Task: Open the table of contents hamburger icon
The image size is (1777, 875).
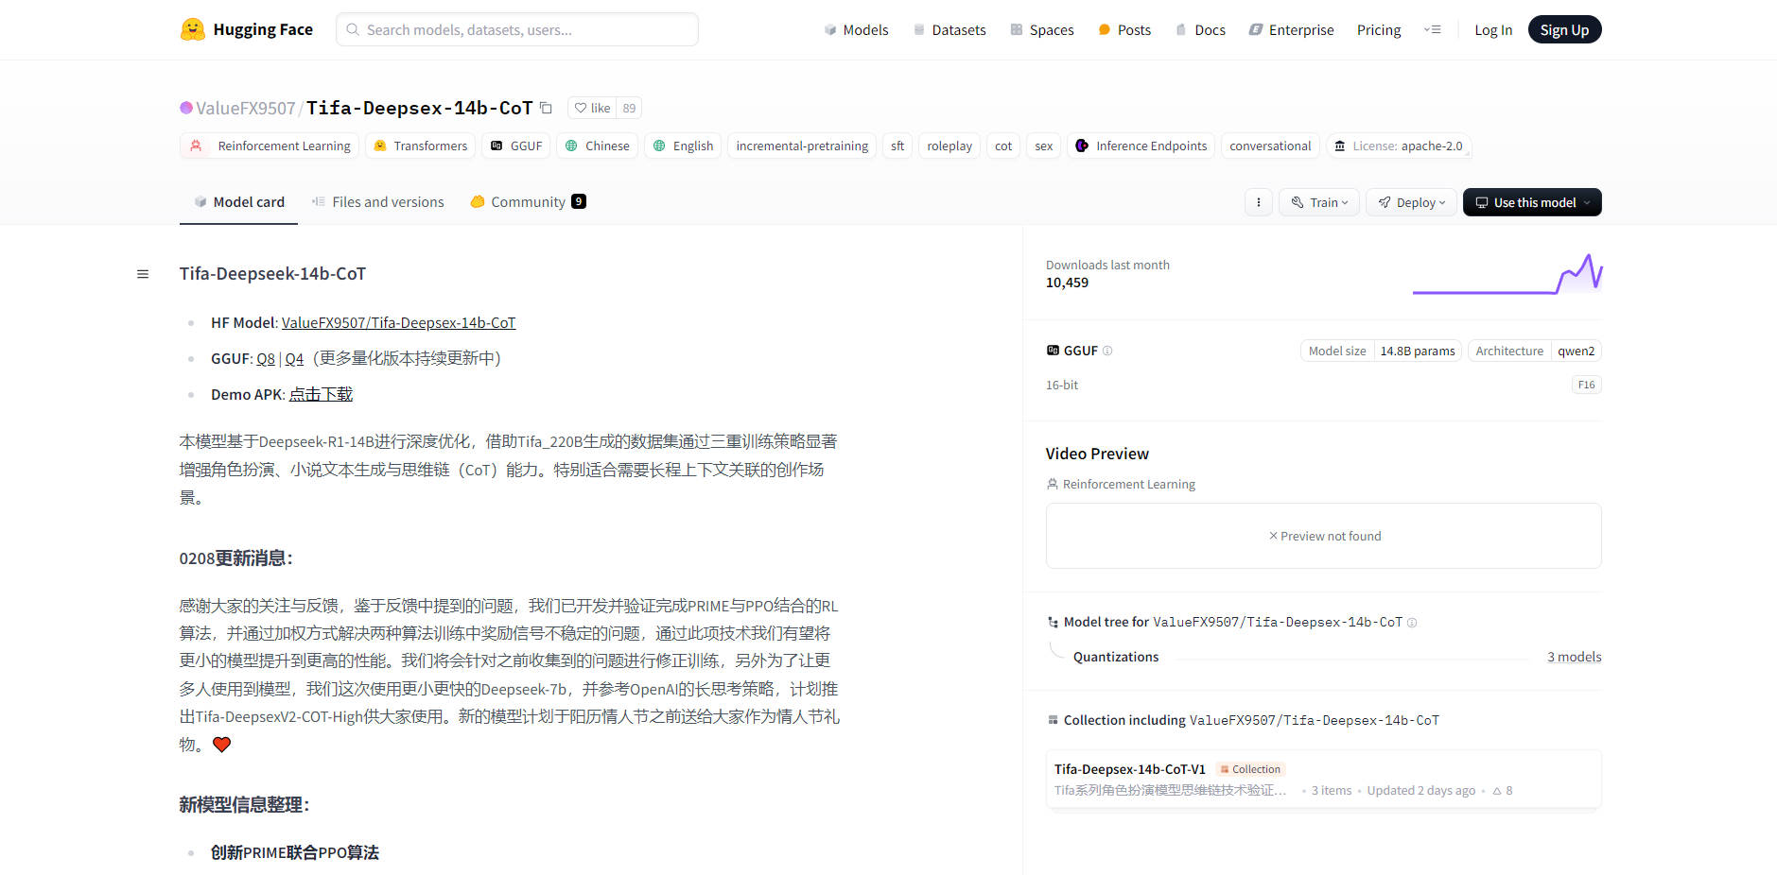Action: coord(143,274)
